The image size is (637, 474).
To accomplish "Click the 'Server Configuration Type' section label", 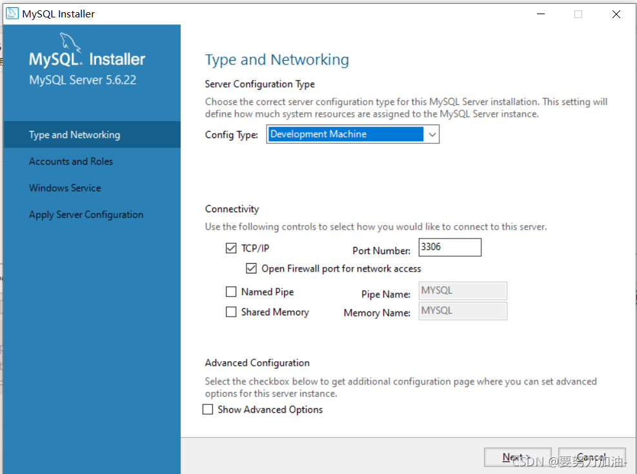I will point(259,84).
